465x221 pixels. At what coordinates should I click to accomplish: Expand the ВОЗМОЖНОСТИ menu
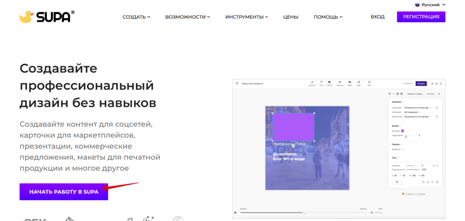pos(188,17)
